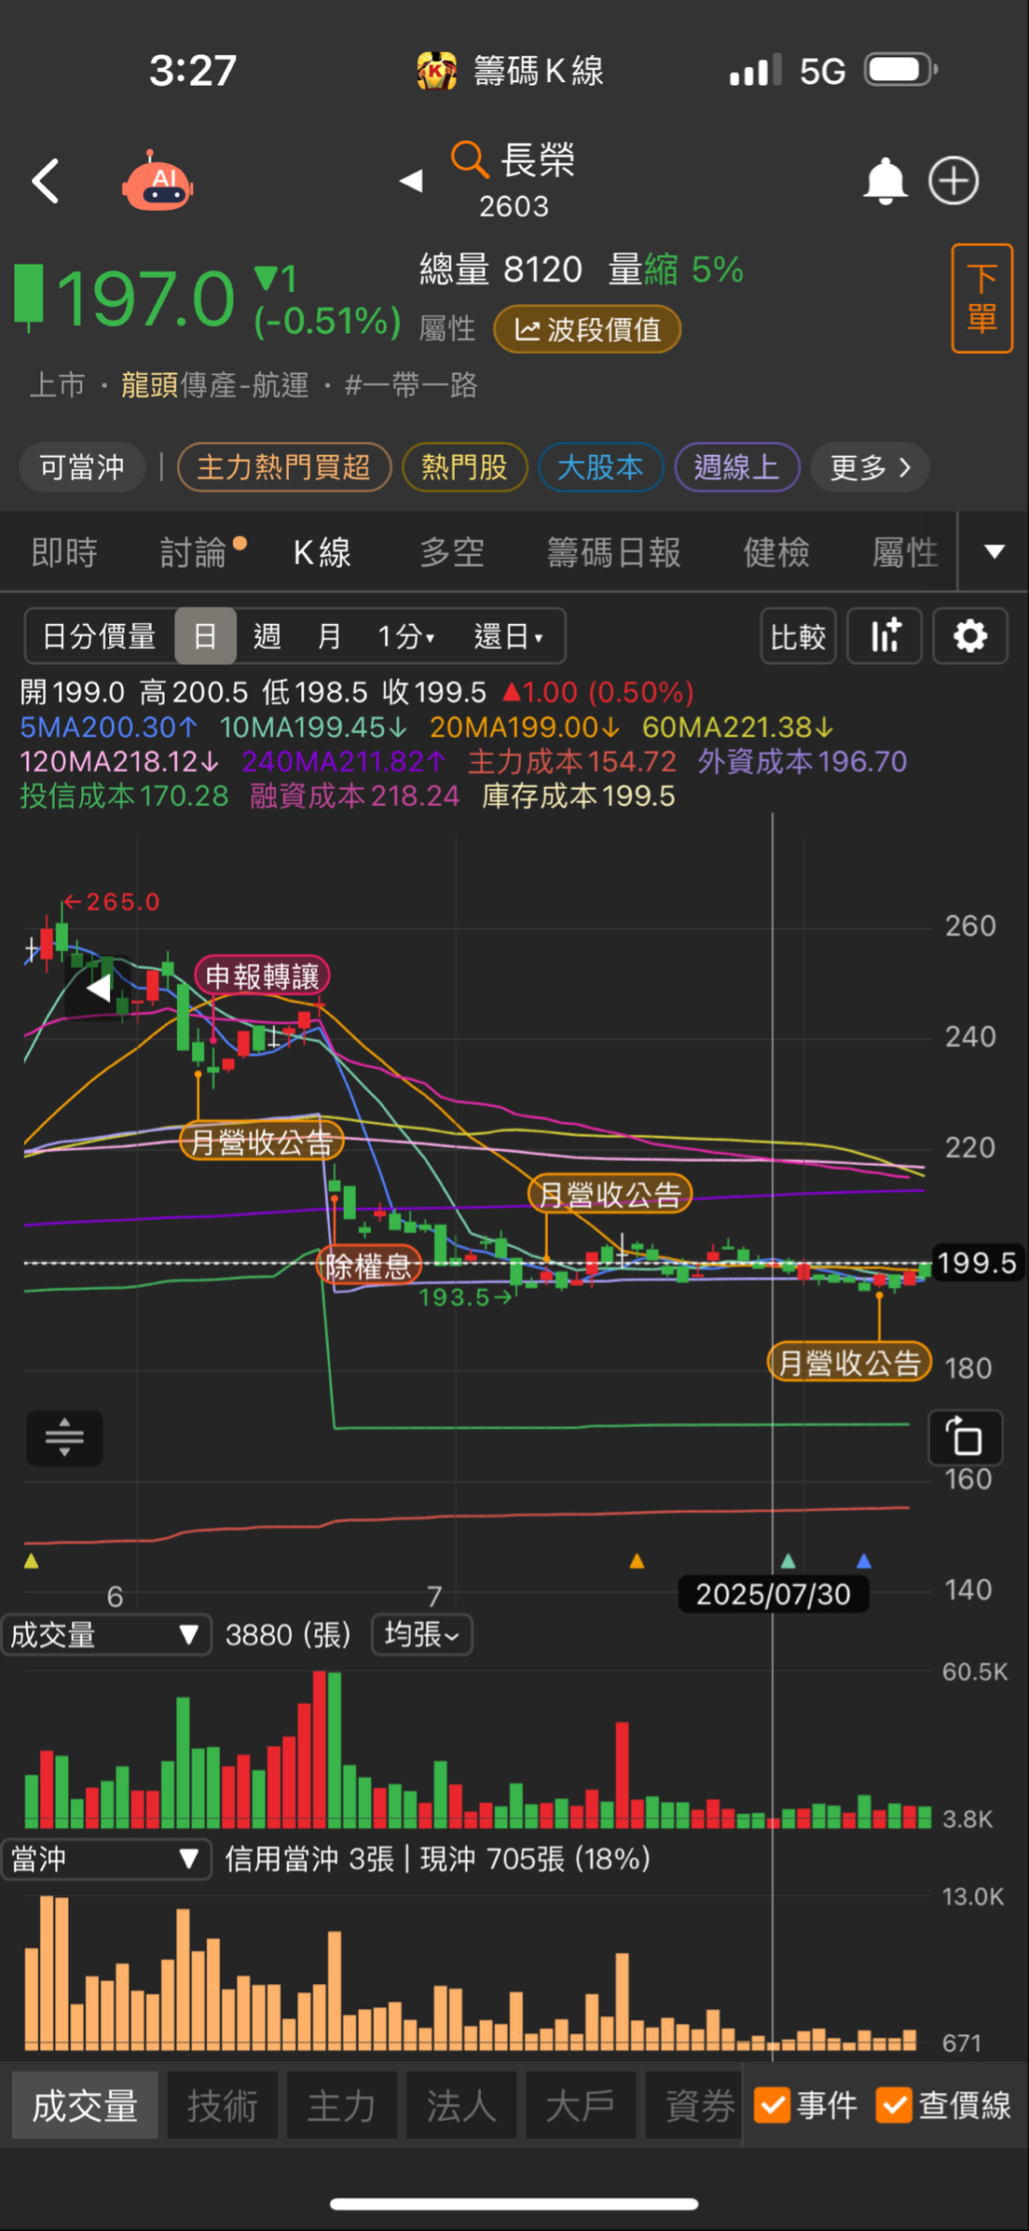The width and height of the screenshot is (1029, 2231).
Task: Tap 主力成本 154.72 legend text
Action: [x=572, y=762]
